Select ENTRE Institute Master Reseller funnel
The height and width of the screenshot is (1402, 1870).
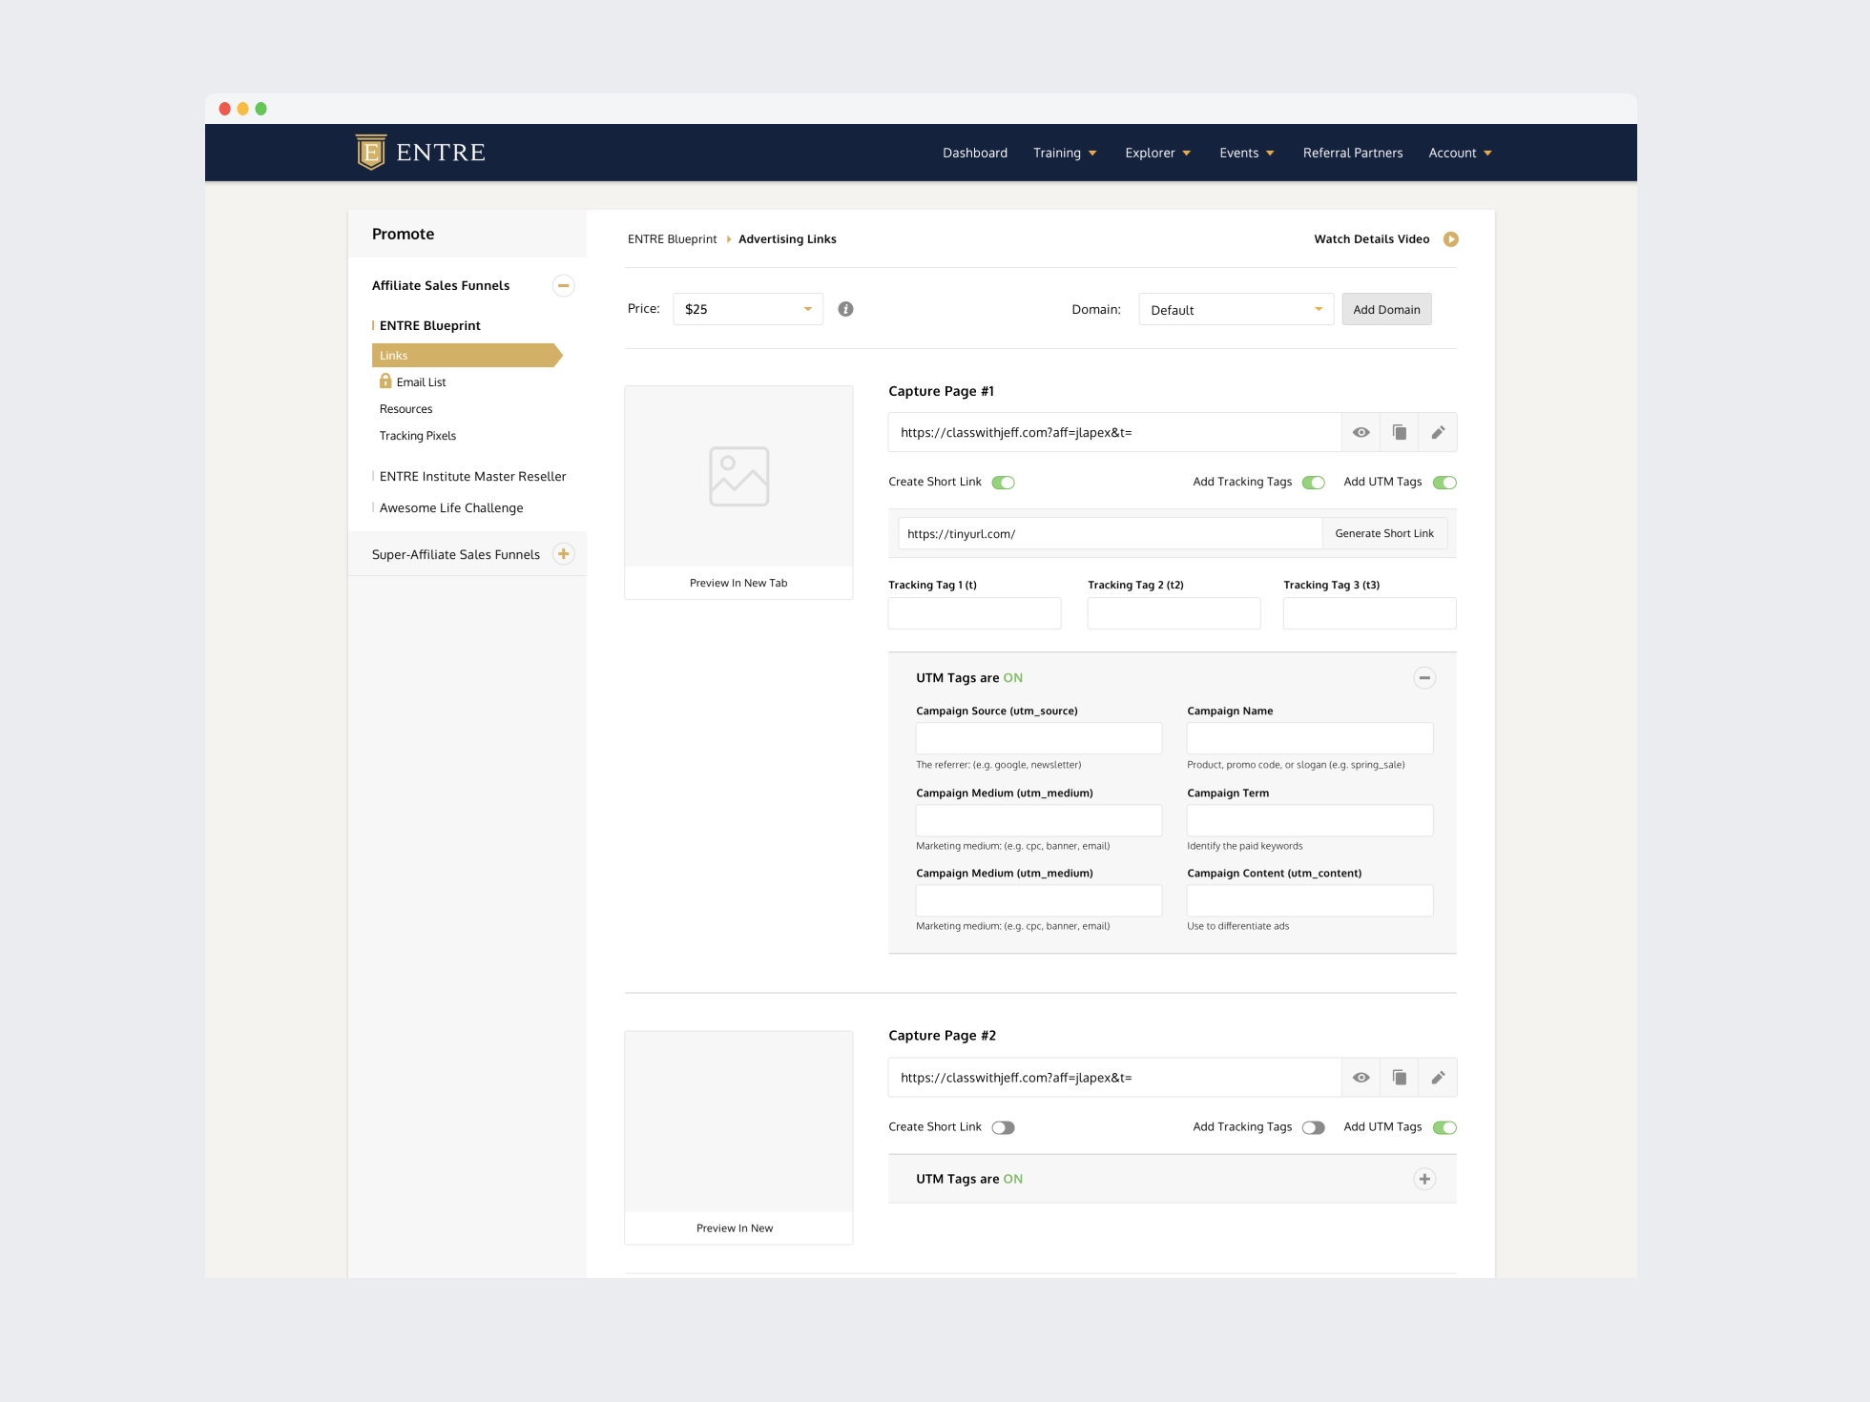point(472,476)
